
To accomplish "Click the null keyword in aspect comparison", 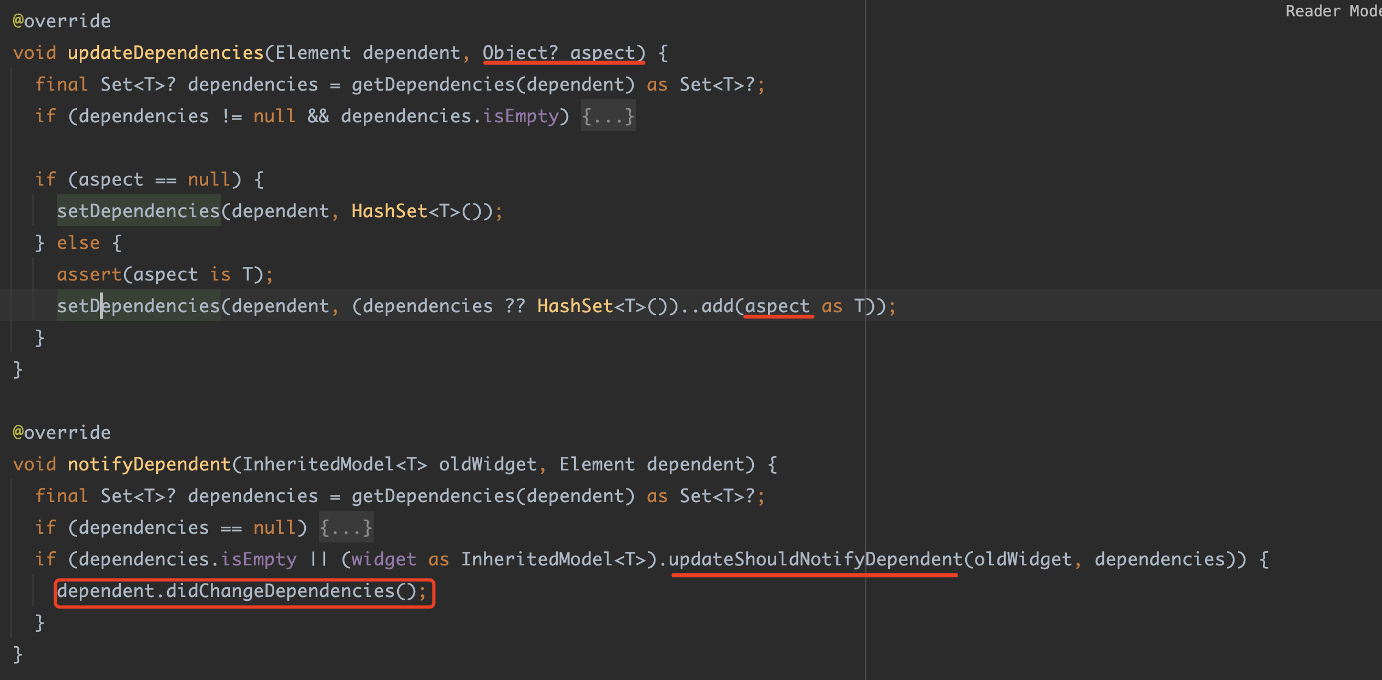I will click(x=210, y=178).
